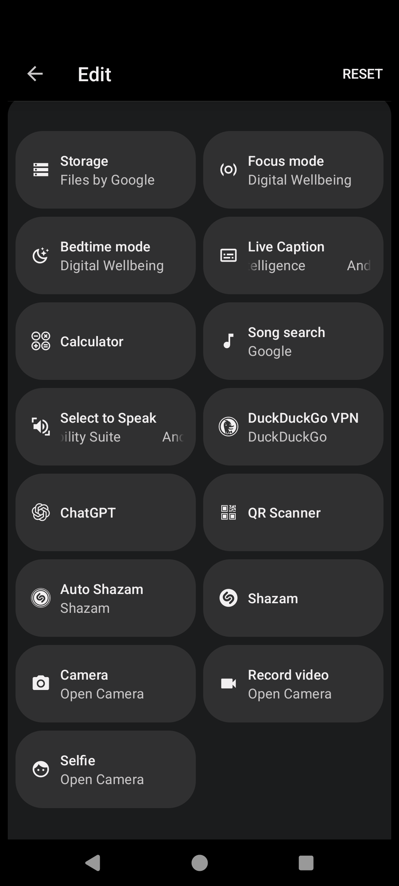Tap the Bedtime mode moon icon

click(x=41, y=255)
